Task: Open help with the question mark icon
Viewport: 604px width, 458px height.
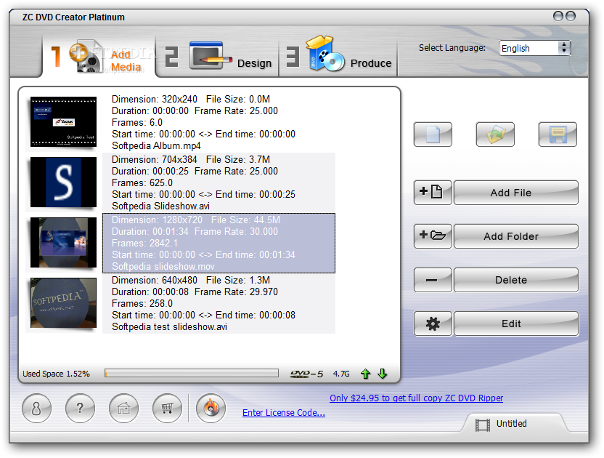Action: click(80, 409)
